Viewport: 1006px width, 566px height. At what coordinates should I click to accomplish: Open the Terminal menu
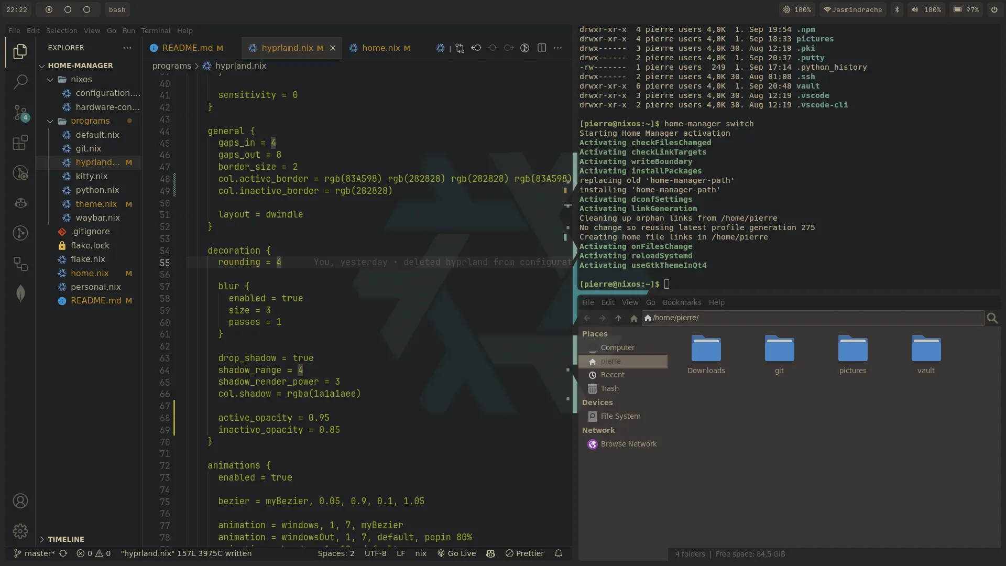[x=155, y=30]
